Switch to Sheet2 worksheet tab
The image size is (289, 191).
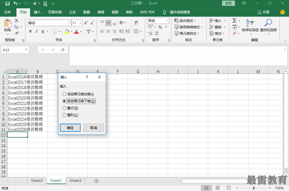[x=37, y=180]
